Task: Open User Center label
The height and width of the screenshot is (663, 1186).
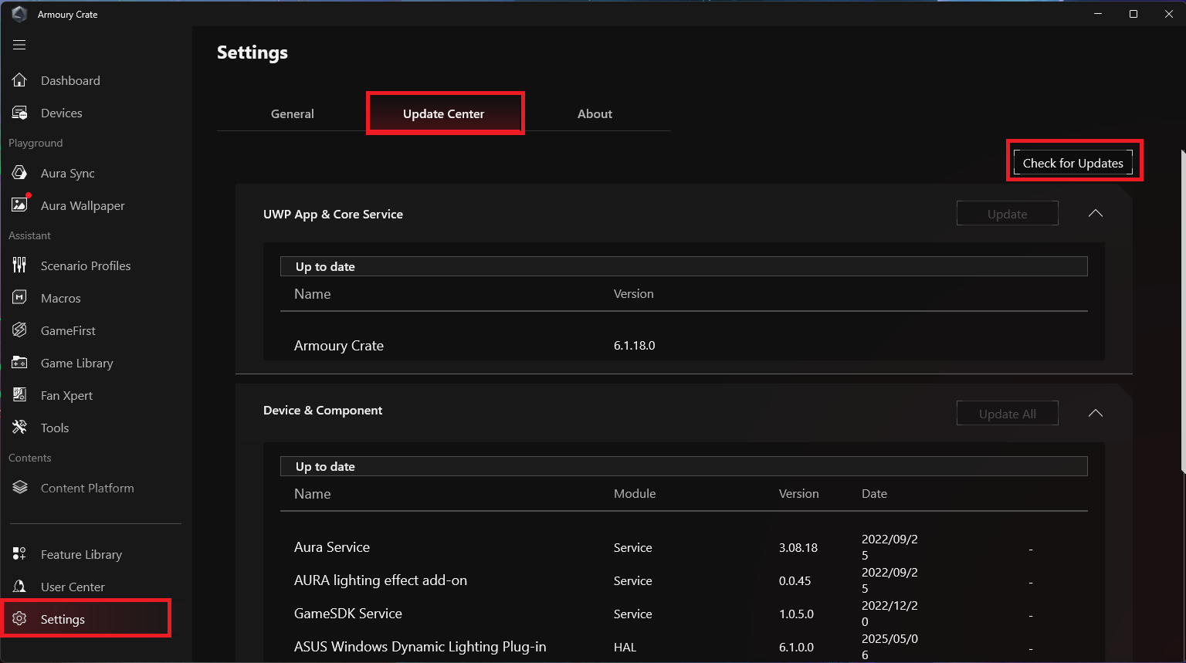Action: pyautogui.click(x=73, y=587)
